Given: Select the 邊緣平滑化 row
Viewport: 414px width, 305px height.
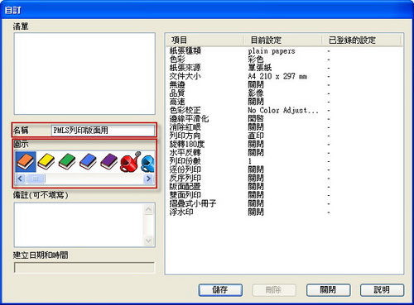Looking at the screenshot, I should [x=284, y=119].
